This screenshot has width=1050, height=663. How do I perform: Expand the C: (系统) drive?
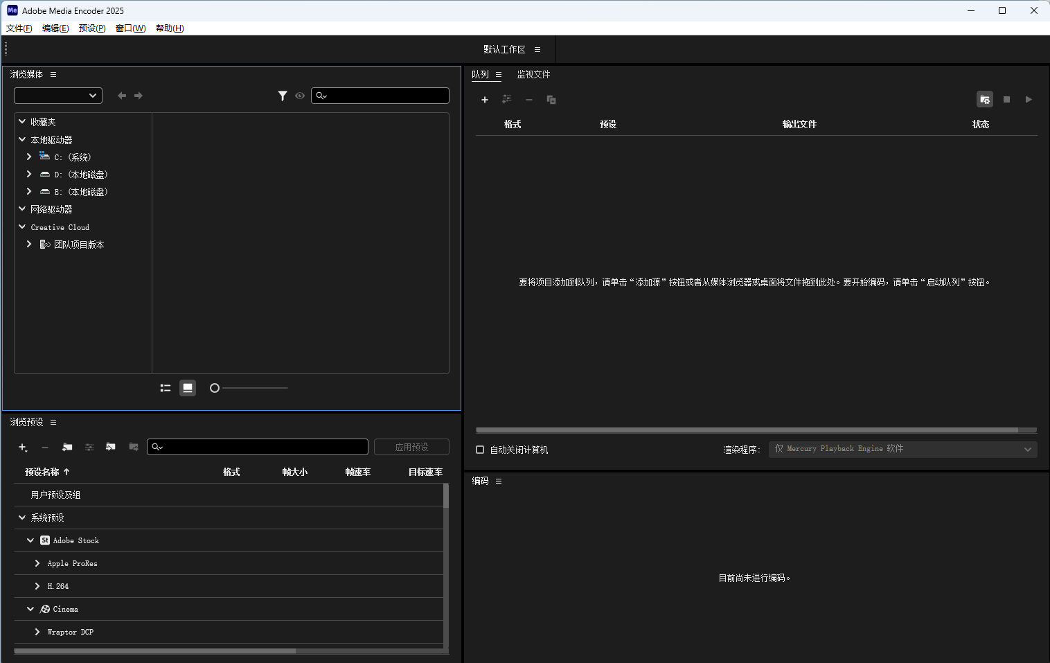(29, 157)
